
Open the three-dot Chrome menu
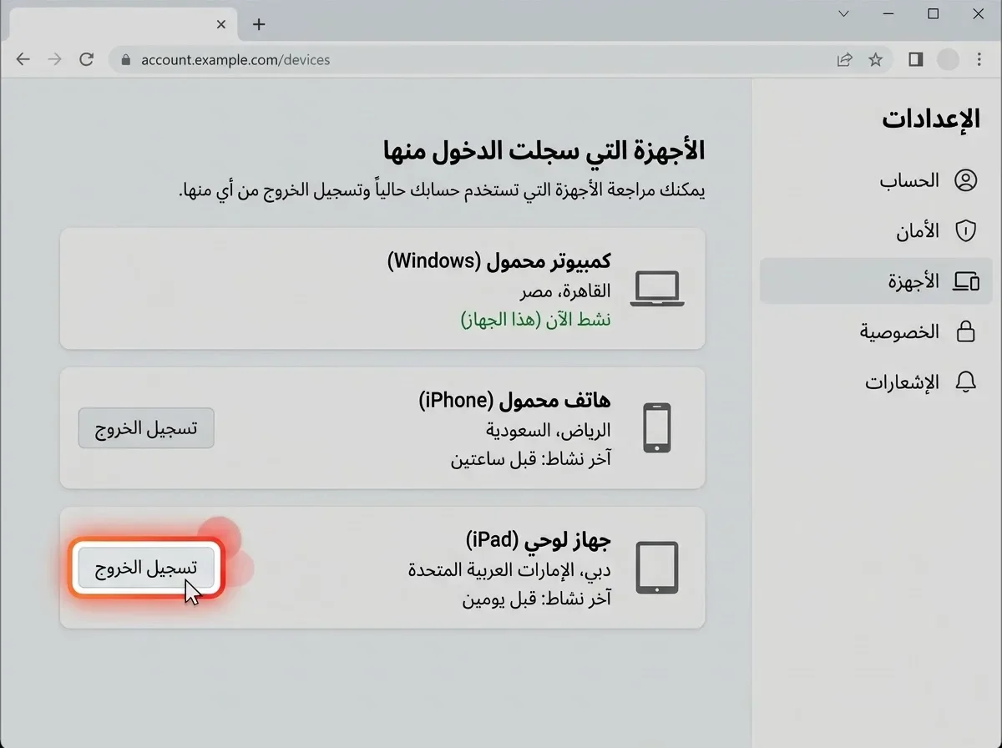point(979,59)
